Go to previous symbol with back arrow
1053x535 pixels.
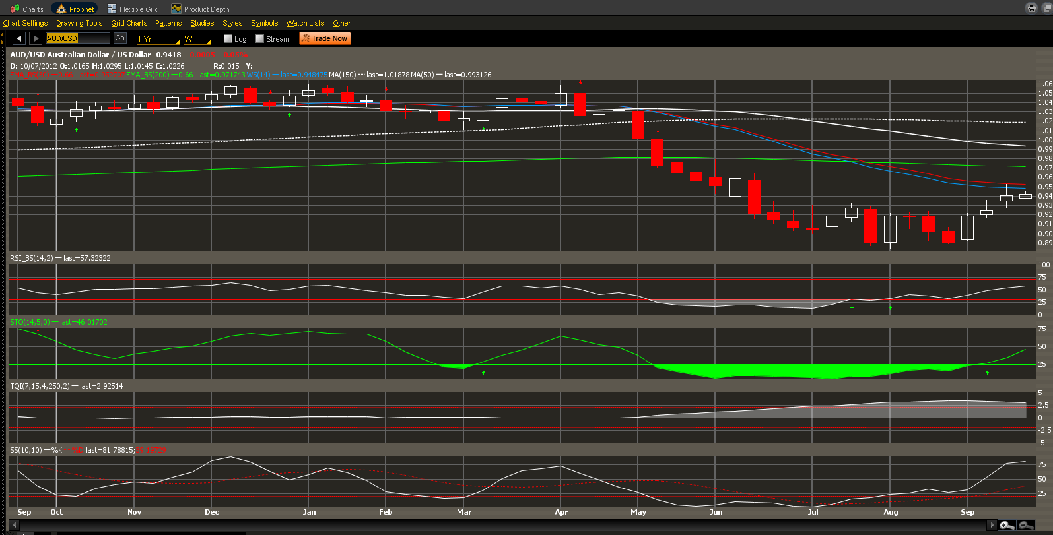(18, 38)
